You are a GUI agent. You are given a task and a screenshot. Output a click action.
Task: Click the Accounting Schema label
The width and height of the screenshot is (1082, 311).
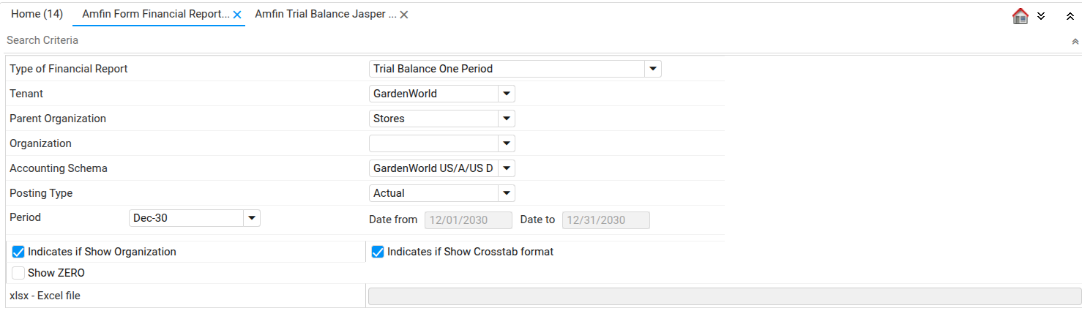[59, 168]
